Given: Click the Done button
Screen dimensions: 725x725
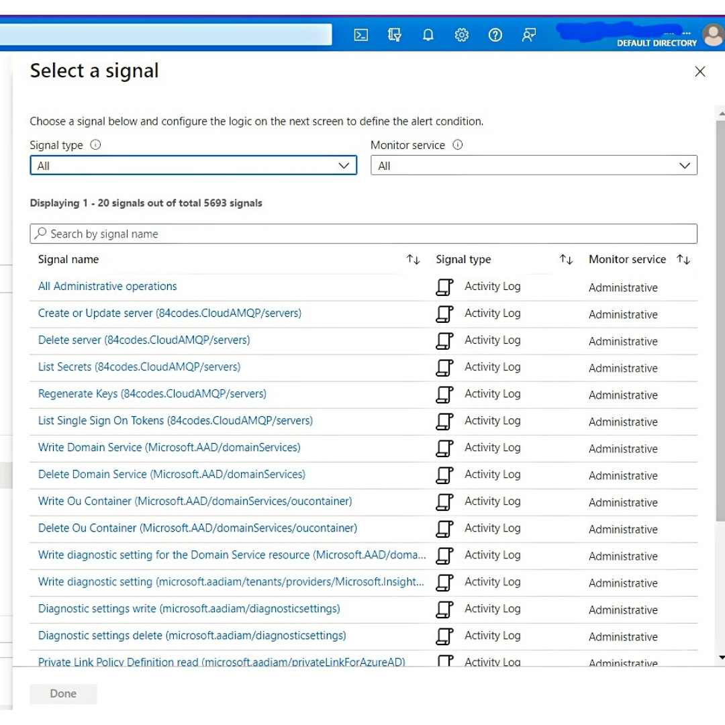Looking at the screenshot, I should [x=64, y=693].
